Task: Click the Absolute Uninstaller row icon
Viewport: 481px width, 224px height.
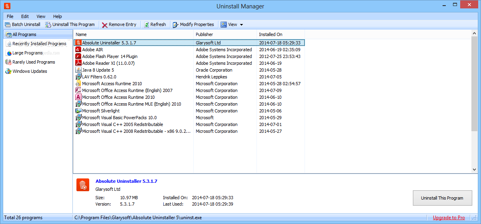Action: pos(78,42)
